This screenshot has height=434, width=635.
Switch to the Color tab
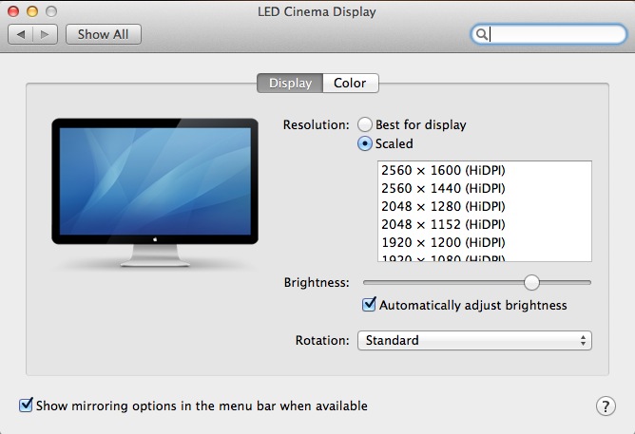351,83
